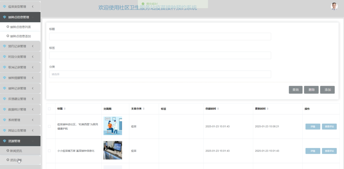
Task: Click the 添加 button
Action: coord(327,90)
